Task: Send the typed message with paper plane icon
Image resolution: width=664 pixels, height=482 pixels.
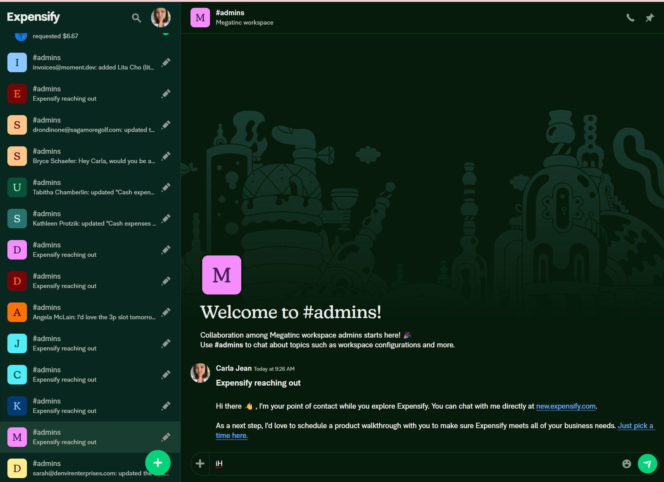Action: [x=647, y=464]
